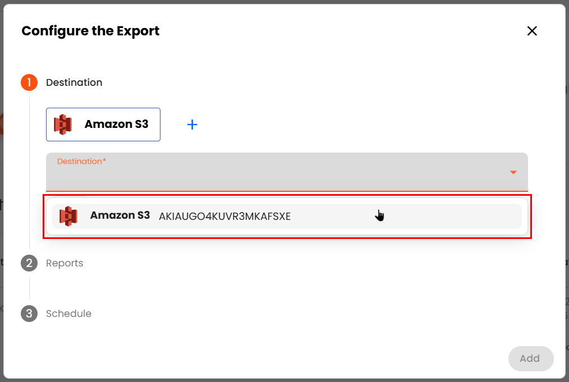Click the step 2 circle icon
The height and width of the screenshot is (382, 569).
coord(29,263)
